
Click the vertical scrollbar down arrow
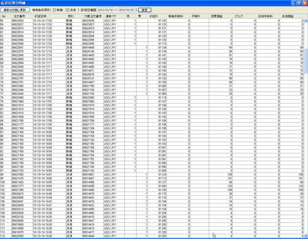306,235
